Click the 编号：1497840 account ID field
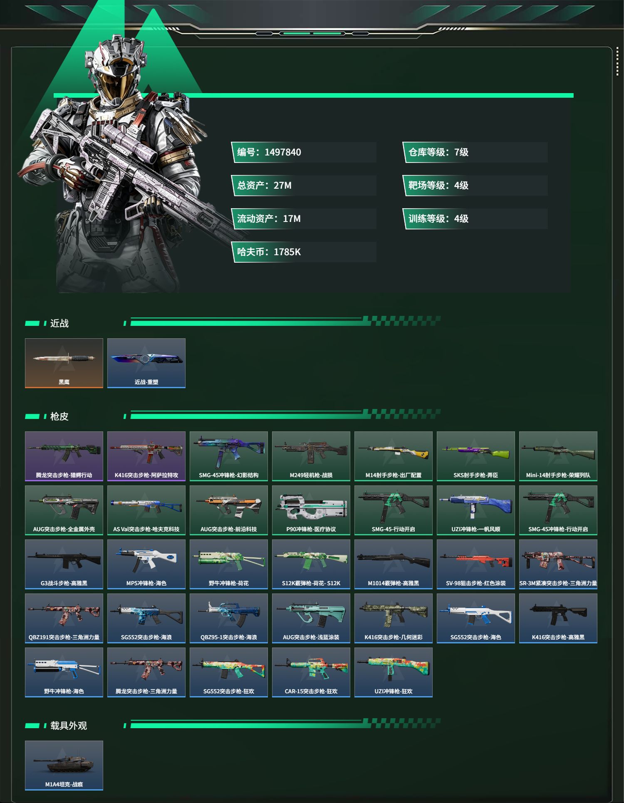The height and width of the screenshot is (803, 624). (x=304, y=152)
